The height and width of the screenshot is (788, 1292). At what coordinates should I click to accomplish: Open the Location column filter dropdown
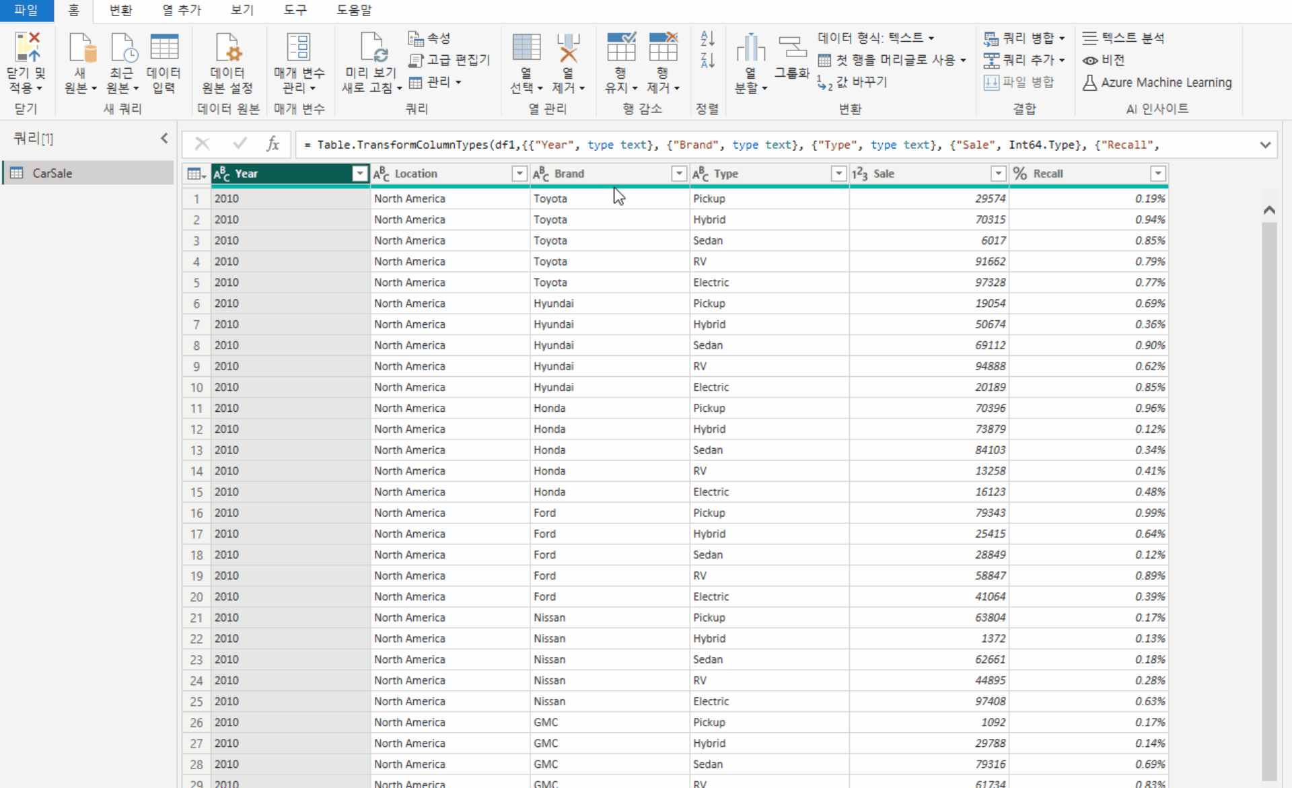519,174
